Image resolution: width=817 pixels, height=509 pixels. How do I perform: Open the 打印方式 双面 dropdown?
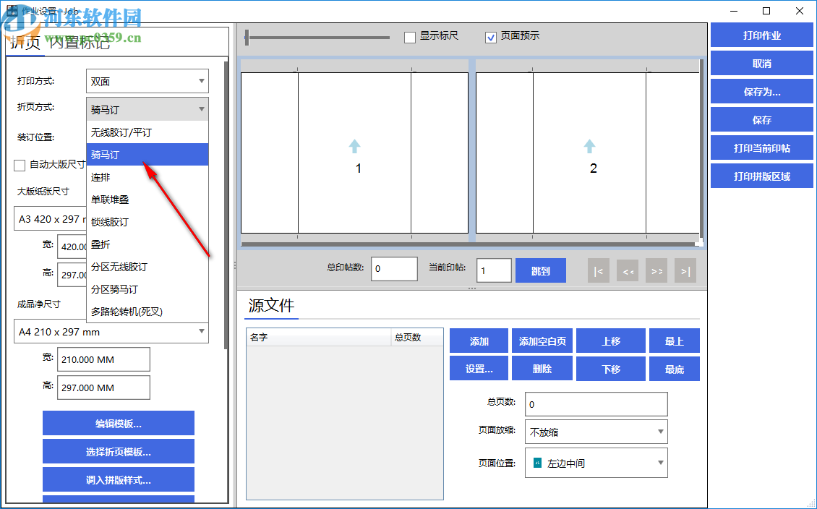tap(147, 81)
